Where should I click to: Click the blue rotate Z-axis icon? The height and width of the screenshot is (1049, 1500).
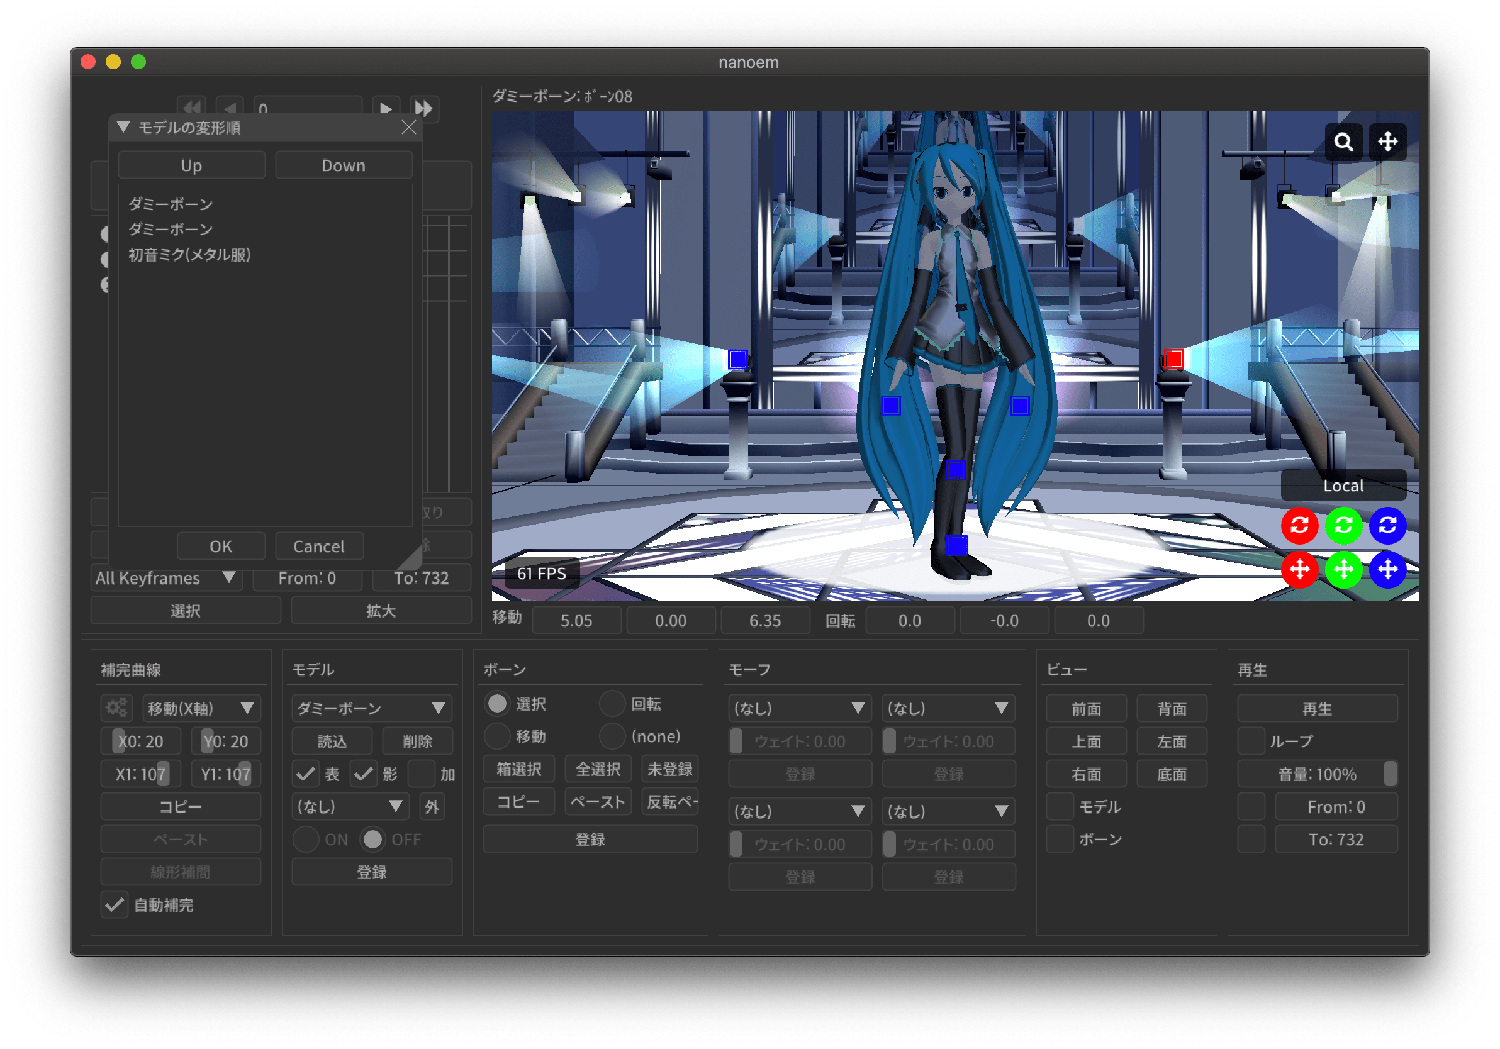tap(1387, 525)
